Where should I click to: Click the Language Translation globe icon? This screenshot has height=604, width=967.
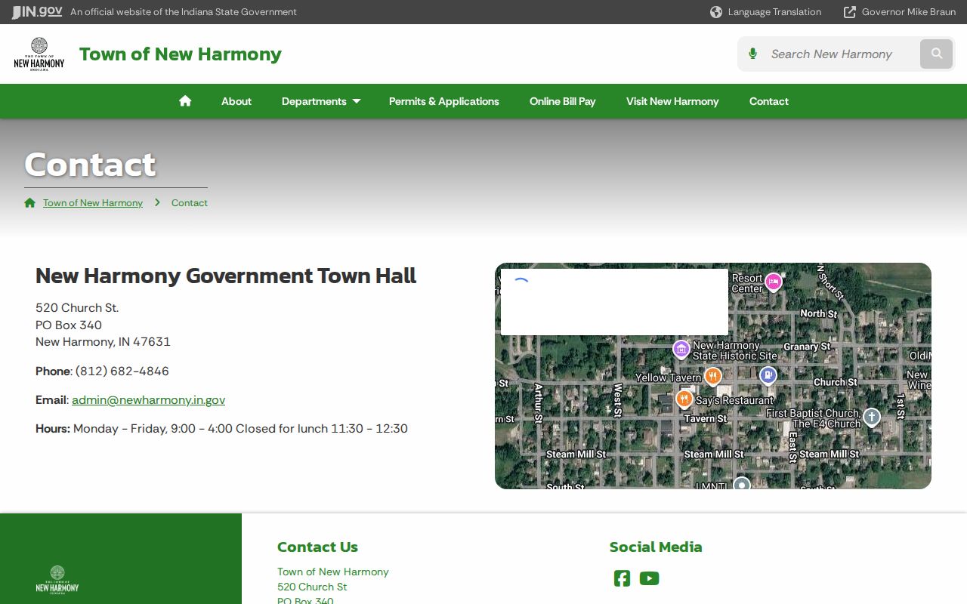(x=716, y=12)
